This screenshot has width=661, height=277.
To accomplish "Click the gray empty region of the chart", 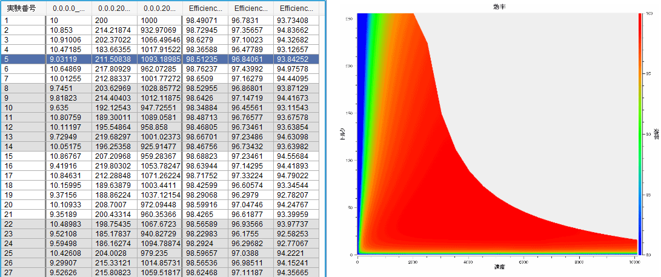I will pyautogui.click(x=545, y=91).
